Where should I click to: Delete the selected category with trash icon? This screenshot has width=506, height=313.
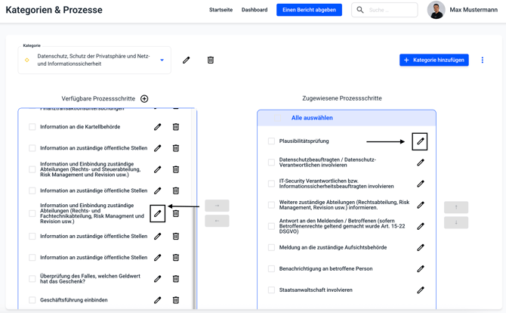tap(211, 60)
